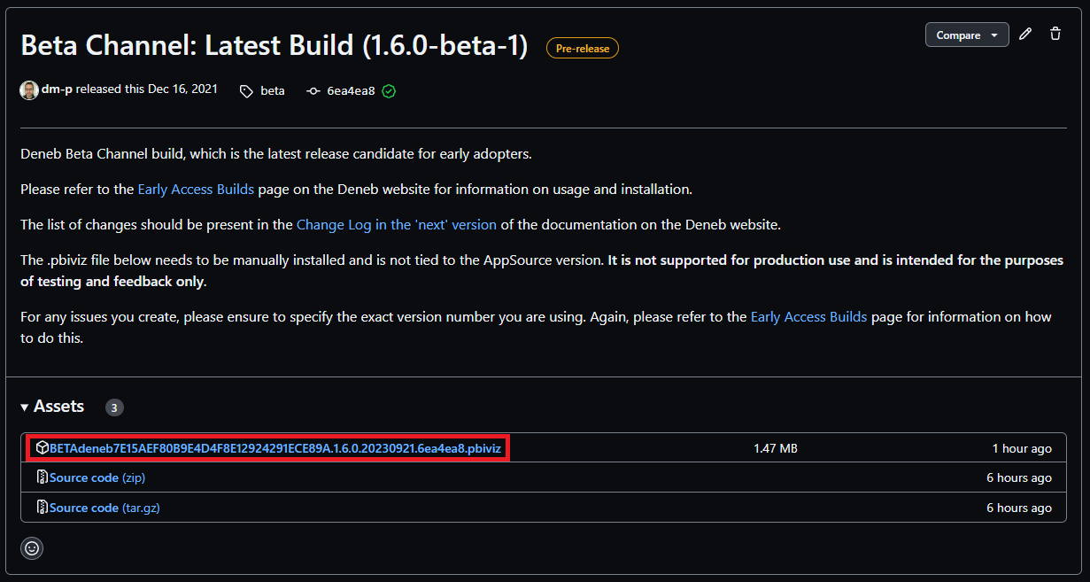Viewport: 1090px width, 582px height.
Task: Click the package icon of pbiviz asset
Action: 42,448
